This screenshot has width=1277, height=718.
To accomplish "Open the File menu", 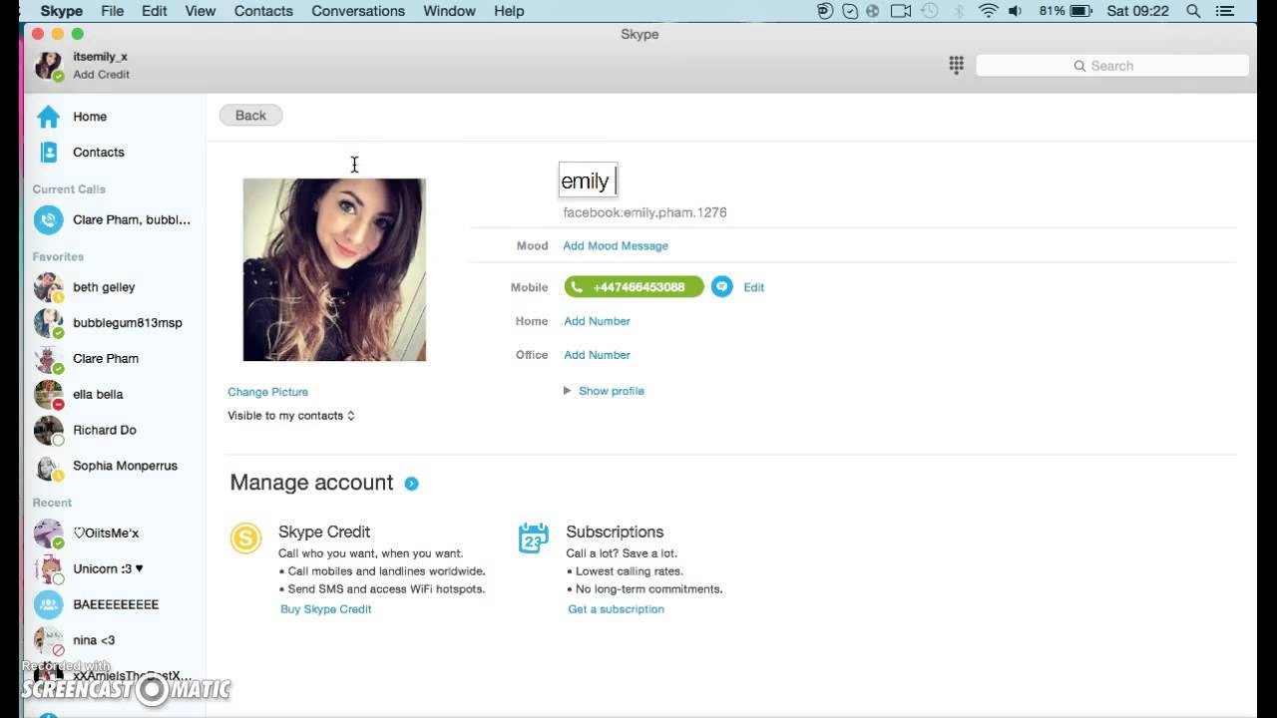I will click(x=113, y=11).
